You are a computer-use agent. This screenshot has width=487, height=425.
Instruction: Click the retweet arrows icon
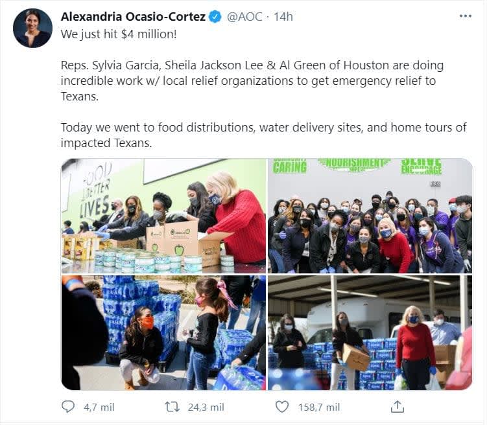[x=172, y=407]
